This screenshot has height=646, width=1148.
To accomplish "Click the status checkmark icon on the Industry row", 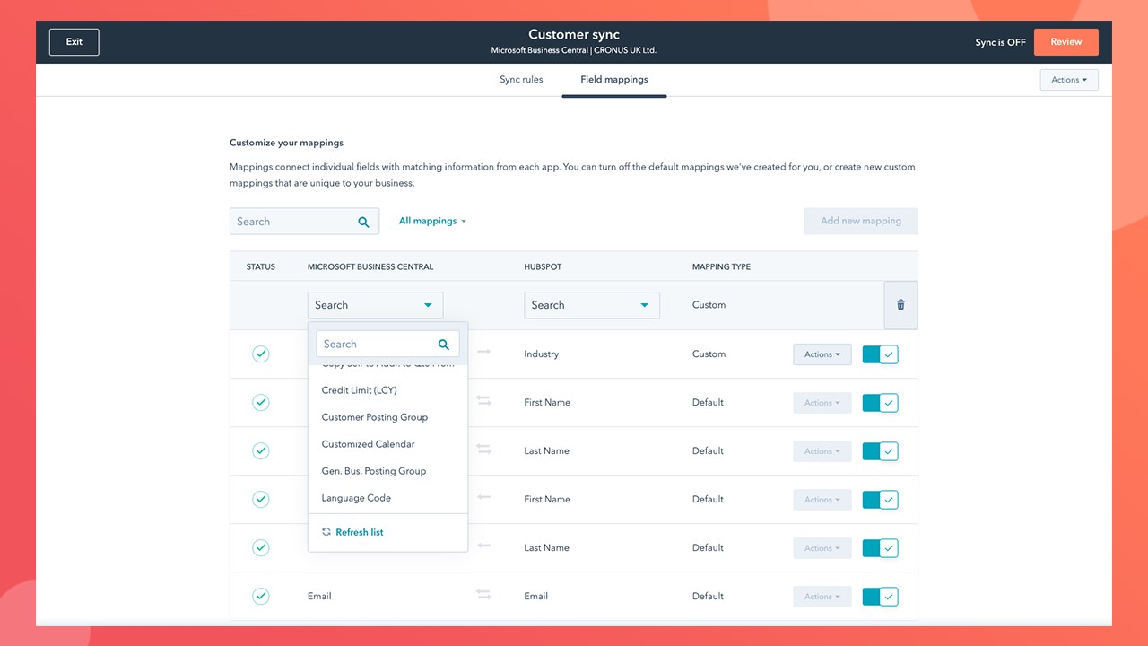I will (260, 354).
